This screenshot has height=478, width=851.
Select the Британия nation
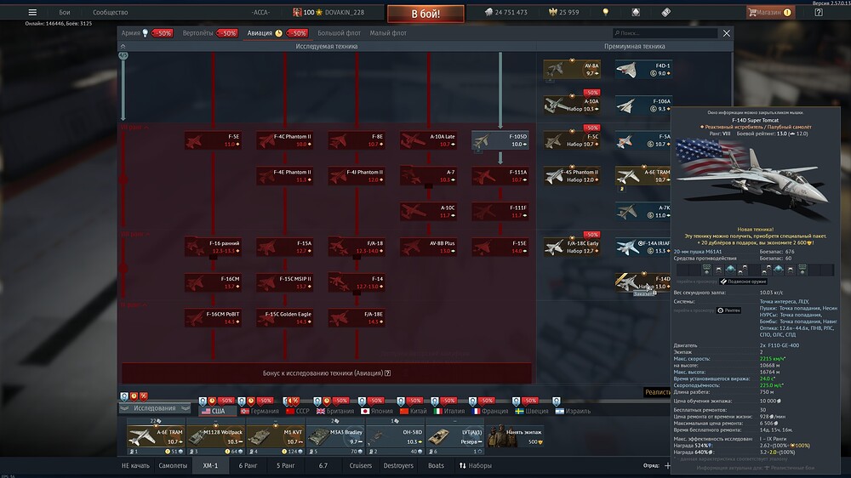(335, 412)
